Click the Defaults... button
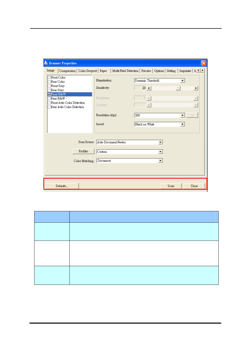Screen dimensions: 251x352 coord(62,186)
